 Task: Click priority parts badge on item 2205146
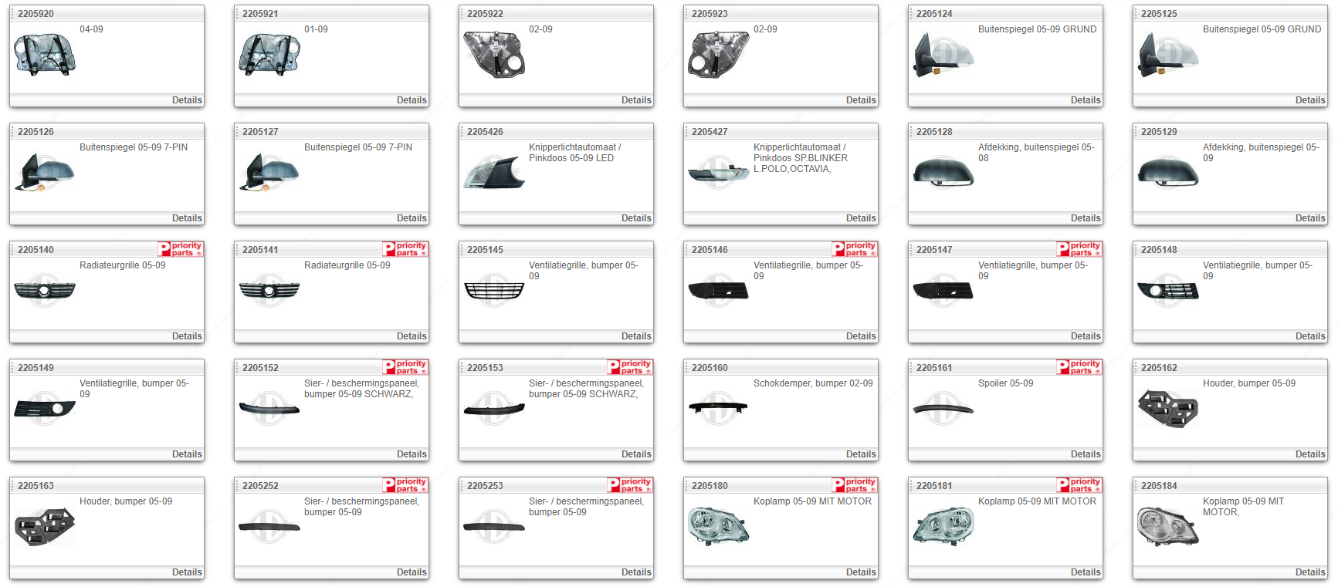pos(855,249)
